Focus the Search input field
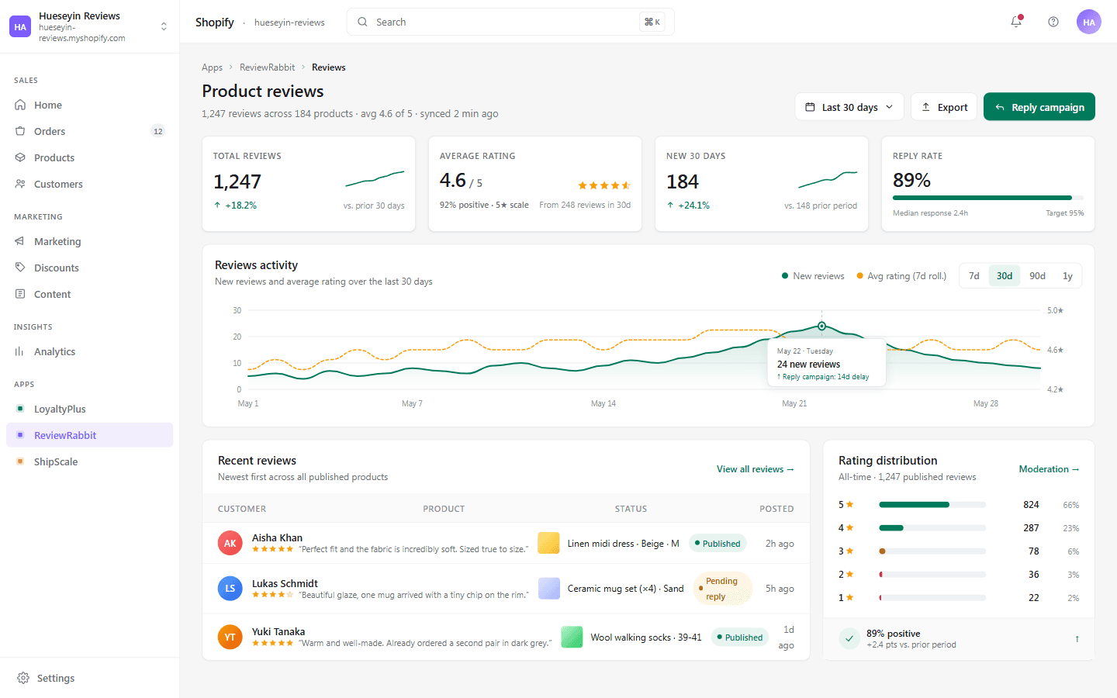 [510, 22]
